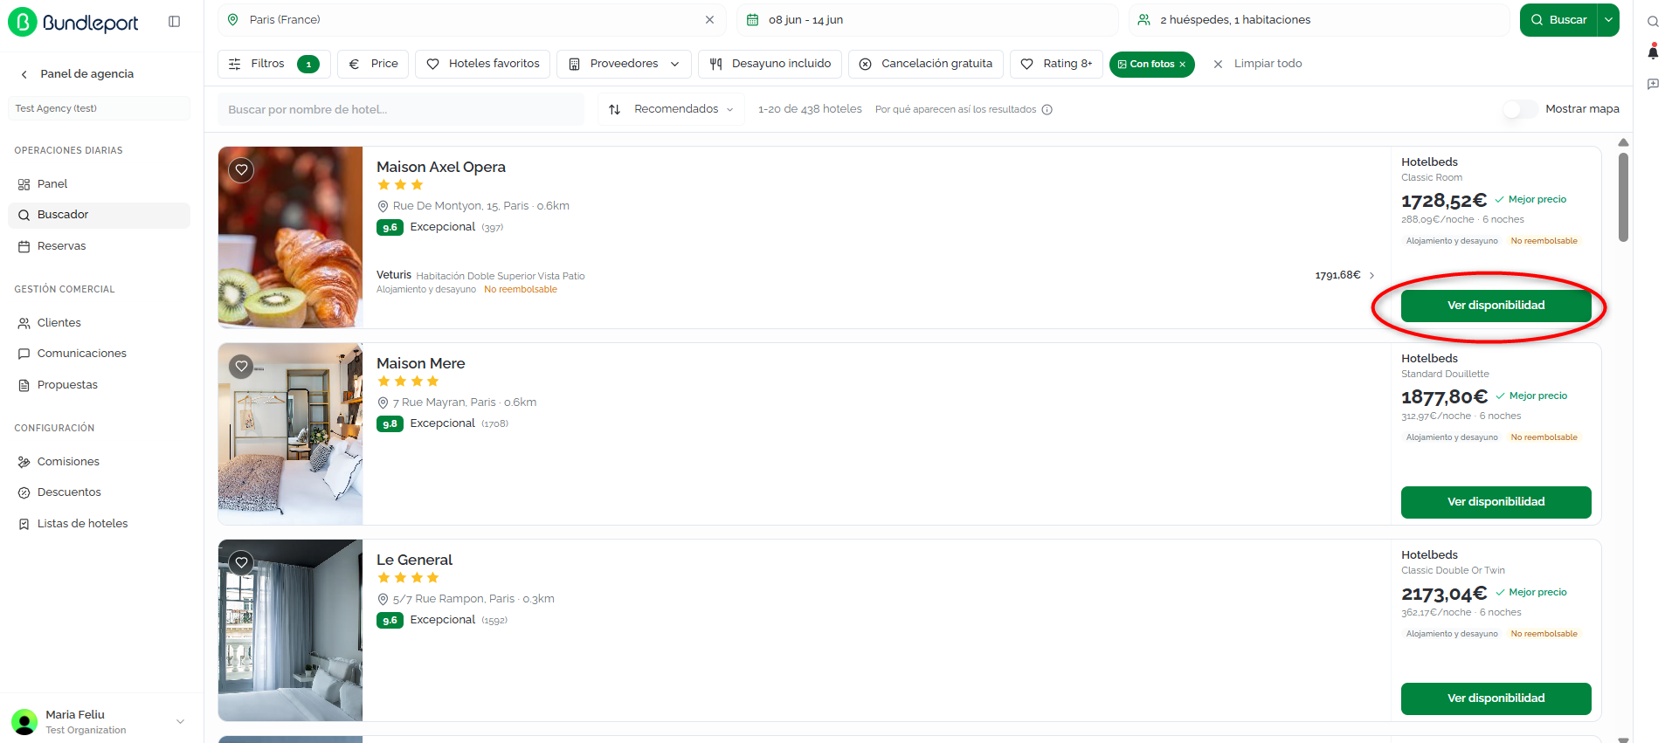Image resolution: width=1665 pixels, height=743 pixels.
Task: Toggle Desayuno incluido filter
Action: coord(770,64)
